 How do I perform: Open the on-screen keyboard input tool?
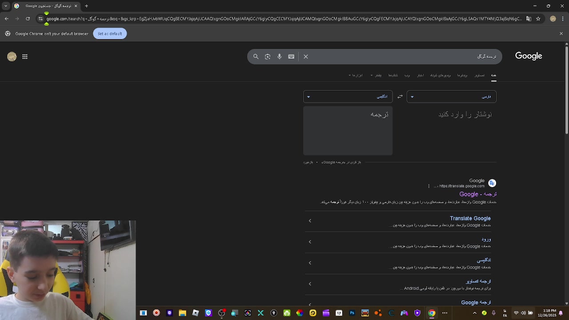tap(291, 56)
